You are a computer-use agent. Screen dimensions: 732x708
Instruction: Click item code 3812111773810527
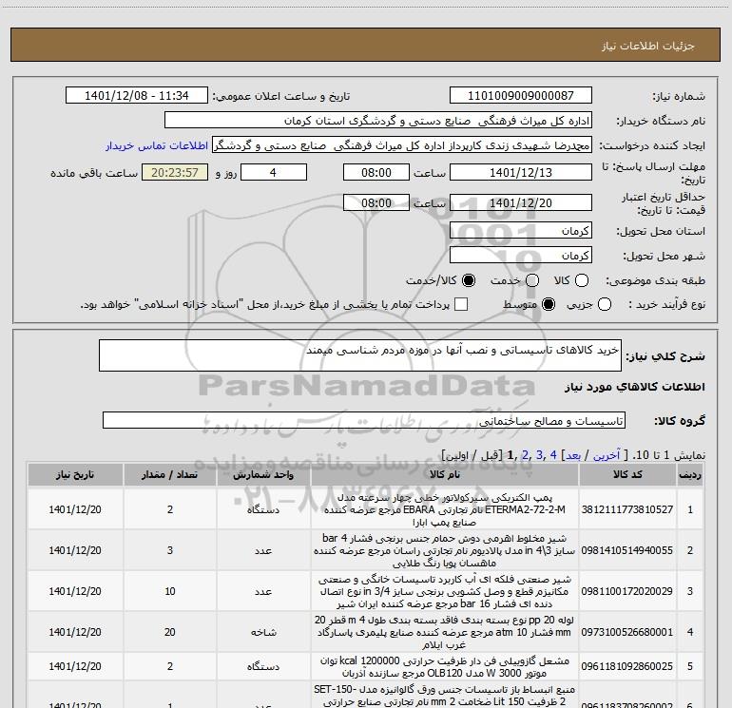[627, 509]
